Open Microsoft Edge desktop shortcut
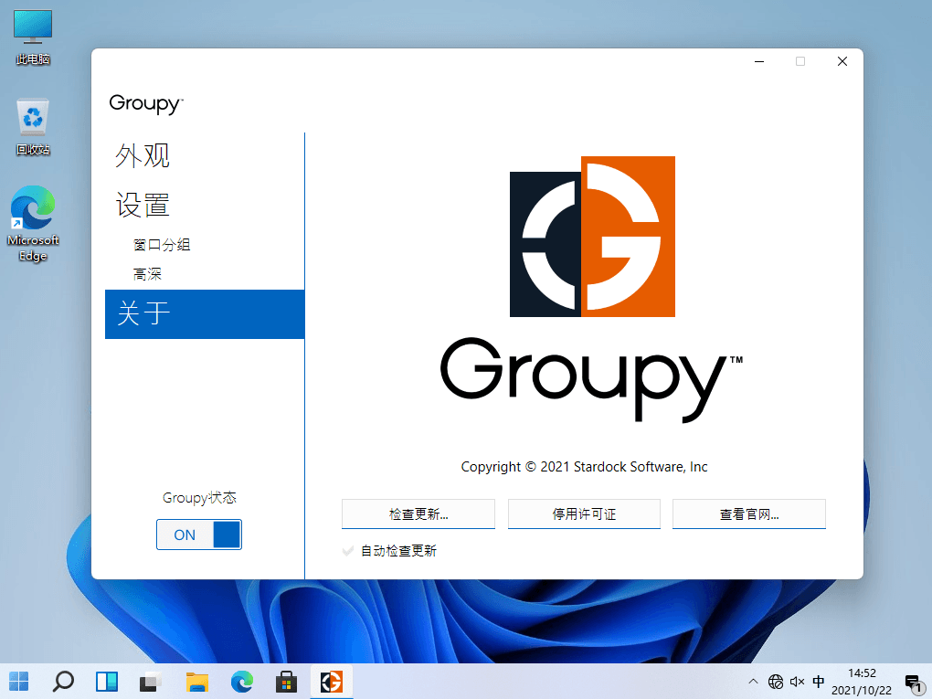The height and width of the screenshot is (699, 932). click(33, 224)
